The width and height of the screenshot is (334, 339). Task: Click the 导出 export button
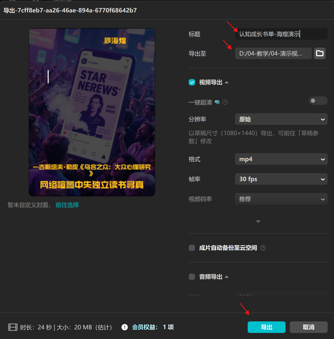pos(266,327)
